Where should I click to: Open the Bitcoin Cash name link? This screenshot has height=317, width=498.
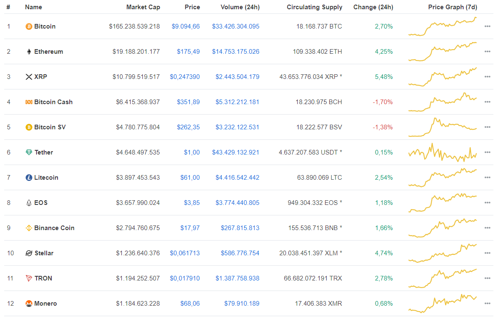point(53,102)
